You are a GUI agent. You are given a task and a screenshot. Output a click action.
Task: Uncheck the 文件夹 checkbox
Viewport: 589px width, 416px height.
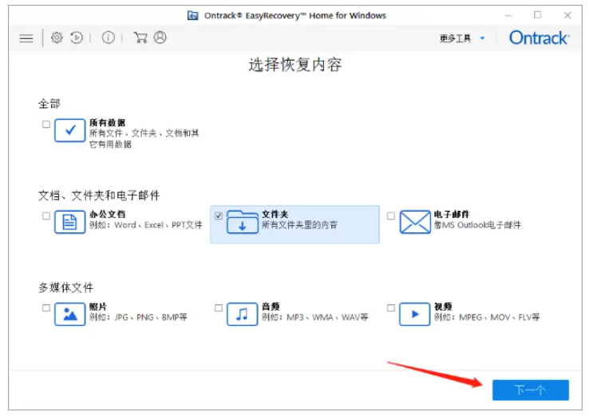219,216
